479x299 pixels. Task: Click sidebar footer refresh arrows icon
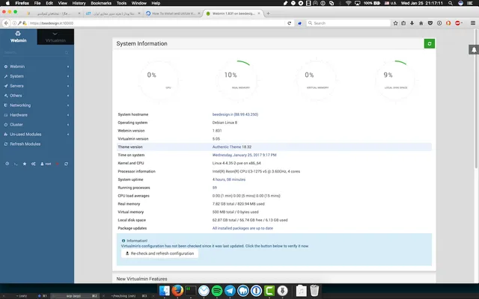(66, 164)
